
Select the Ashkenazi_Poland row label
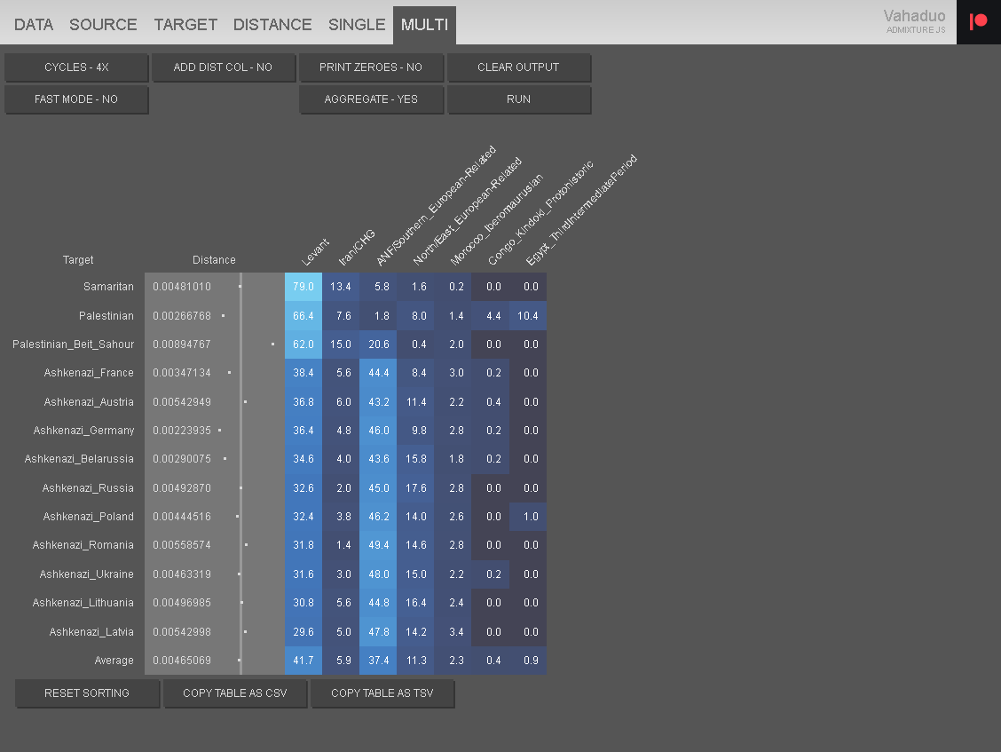[88, 517]
